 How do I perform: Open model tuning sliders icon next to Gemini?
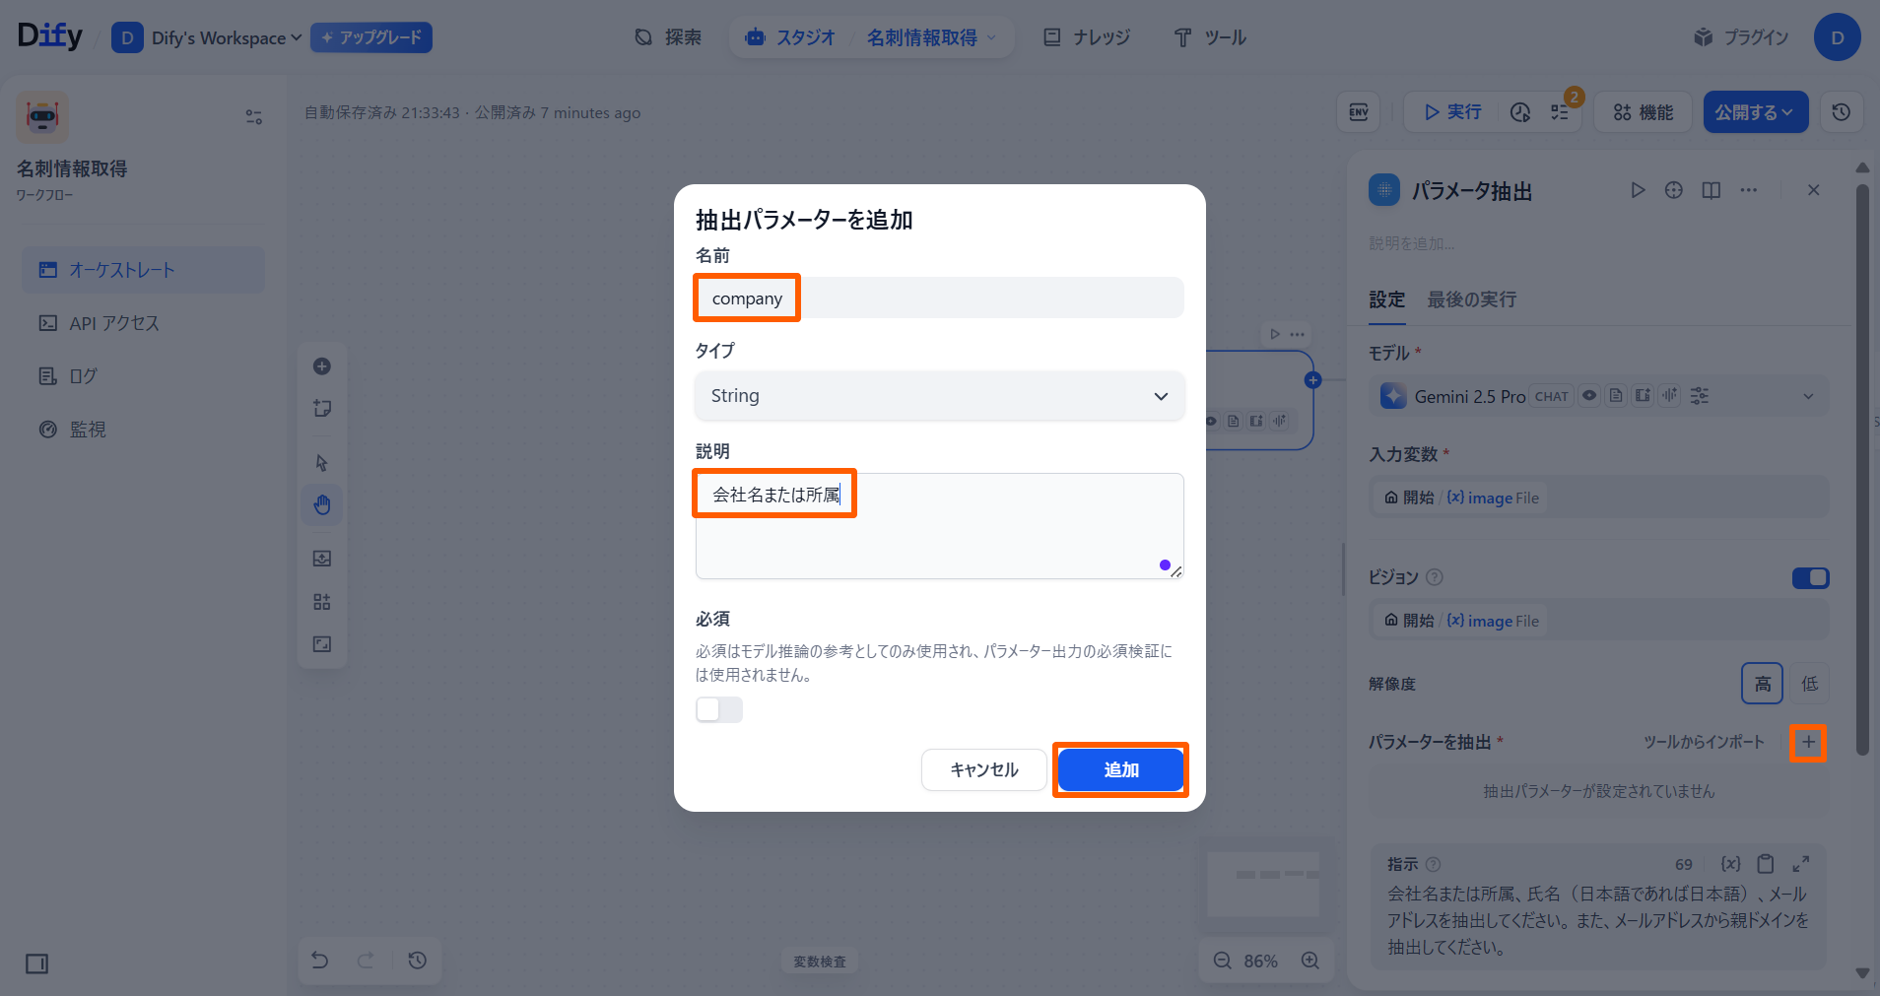(x=1699, y=395)
